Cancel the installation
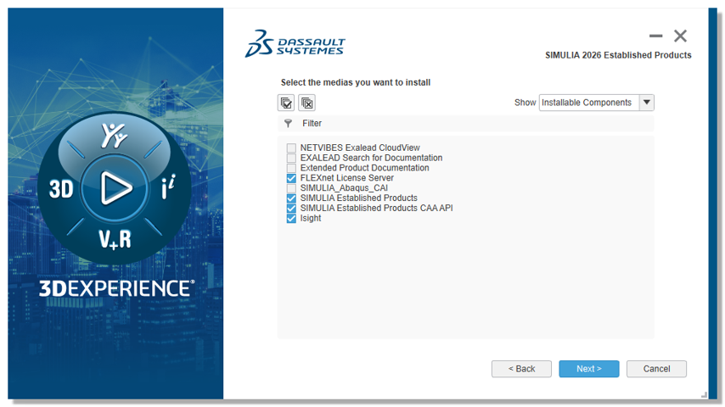This screenshot has height=407, width=725. pos(656,369)
